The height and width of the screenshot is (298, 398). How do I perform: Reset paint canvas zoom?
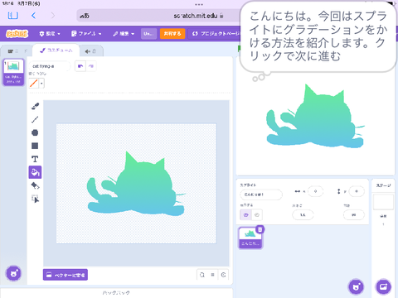pos(212,275)
